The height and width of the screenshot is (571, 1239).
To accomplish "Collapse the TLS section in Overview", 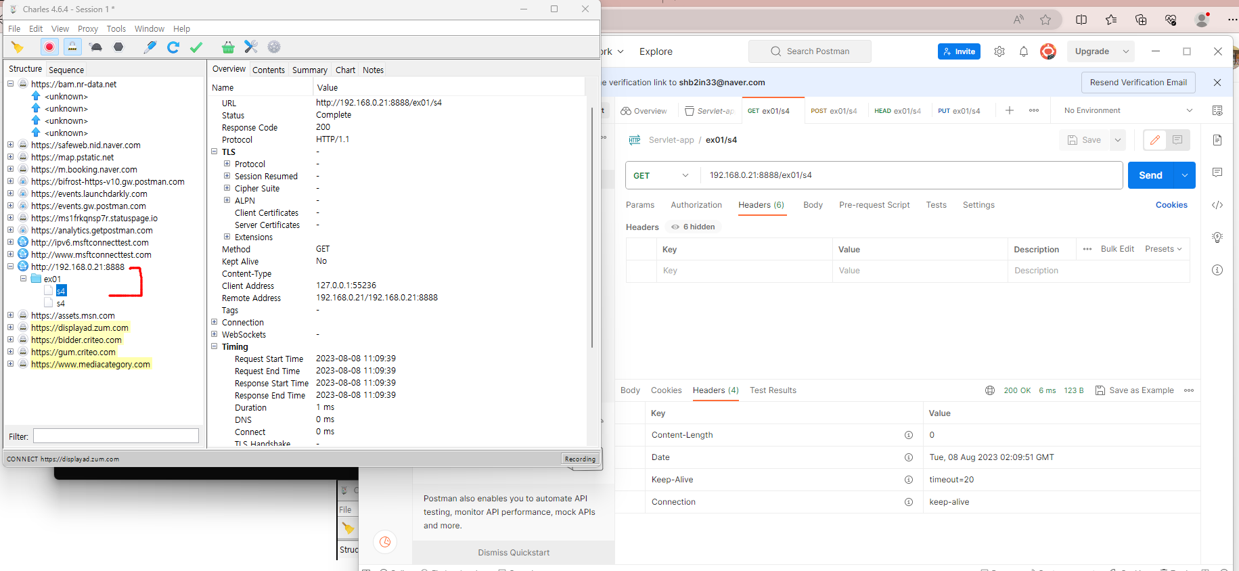I will click(x=215, y=152).
